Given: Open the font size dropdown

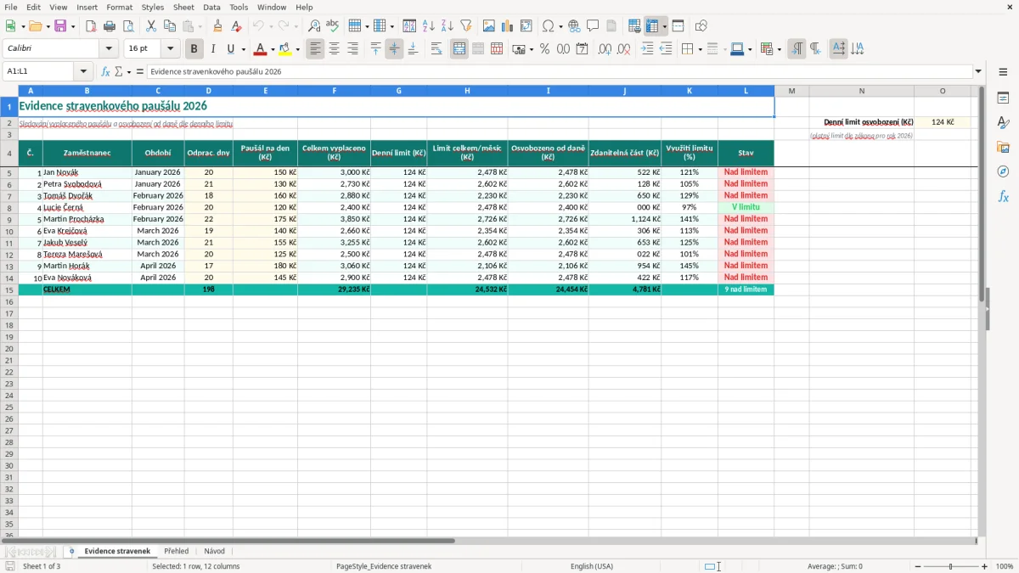Looking at the screenshot, I should click(170, 49).
